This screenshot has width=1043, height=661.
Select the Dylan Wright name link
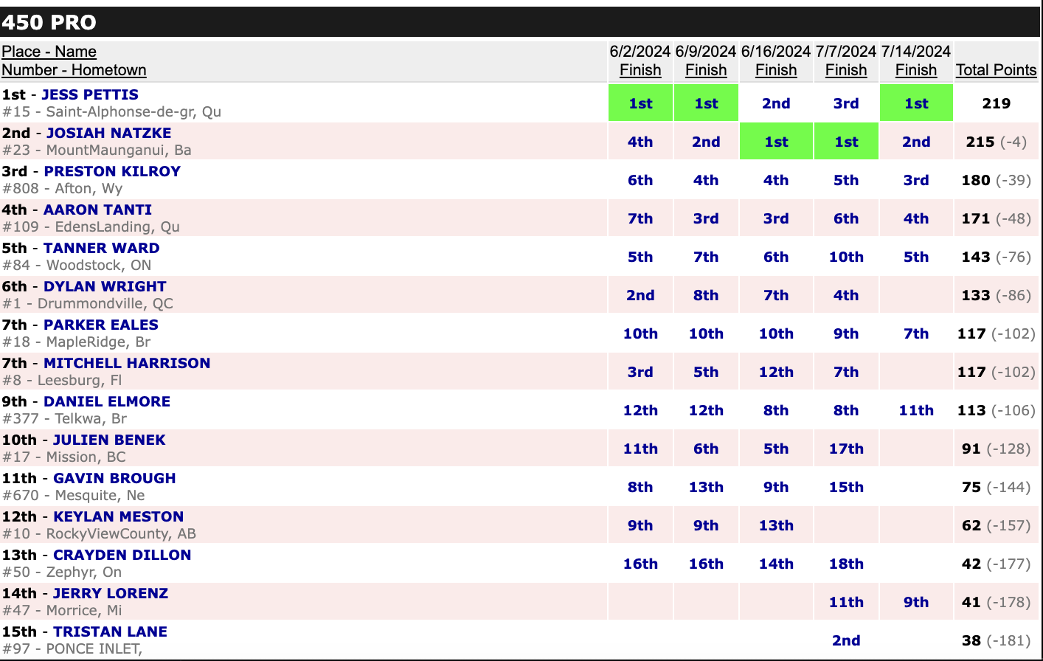pos(105,286)
